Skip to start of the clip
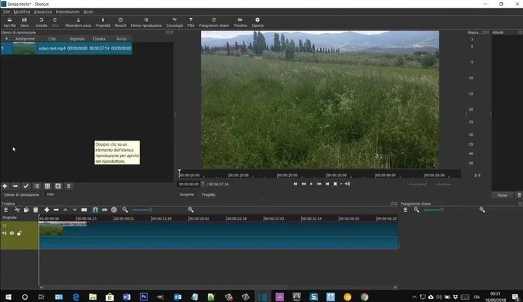Screen dimensions: 523x302 pos(295,184)
